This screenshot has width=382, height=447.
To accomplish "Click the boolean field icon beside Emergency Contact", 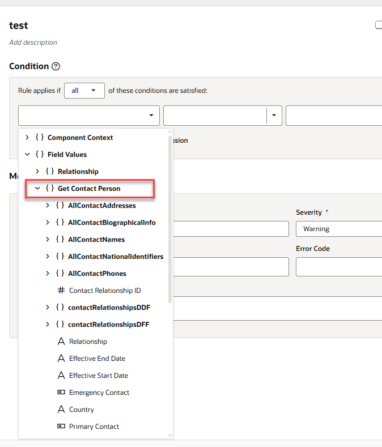I will coord(61,392).
